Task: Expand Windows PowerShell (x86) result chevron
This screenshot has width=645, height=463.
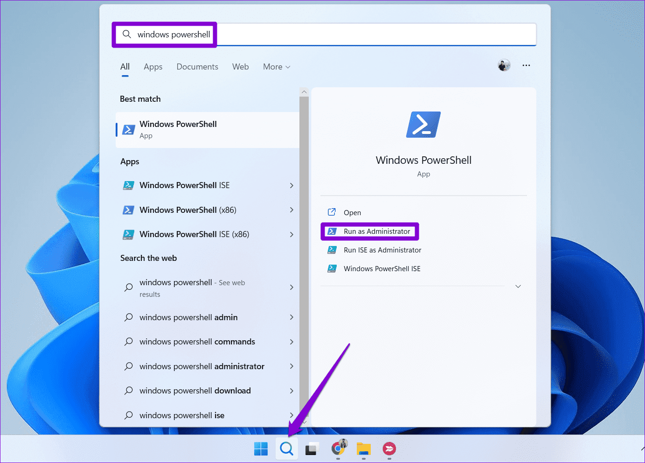Action: tap(291, 210)
